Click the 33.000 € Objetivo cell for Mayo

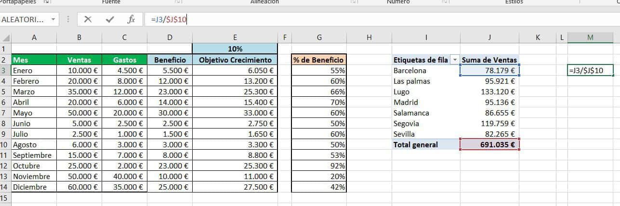[235, 113]
